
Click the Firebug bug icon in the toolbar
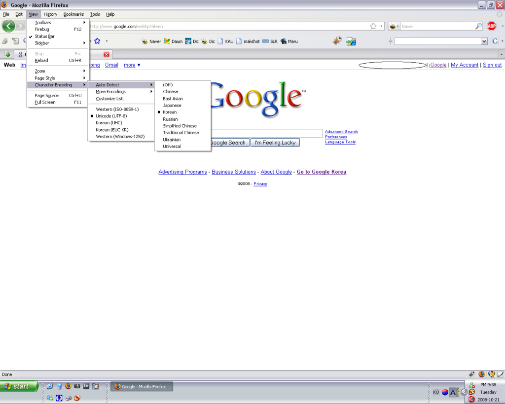click(337, 41)
